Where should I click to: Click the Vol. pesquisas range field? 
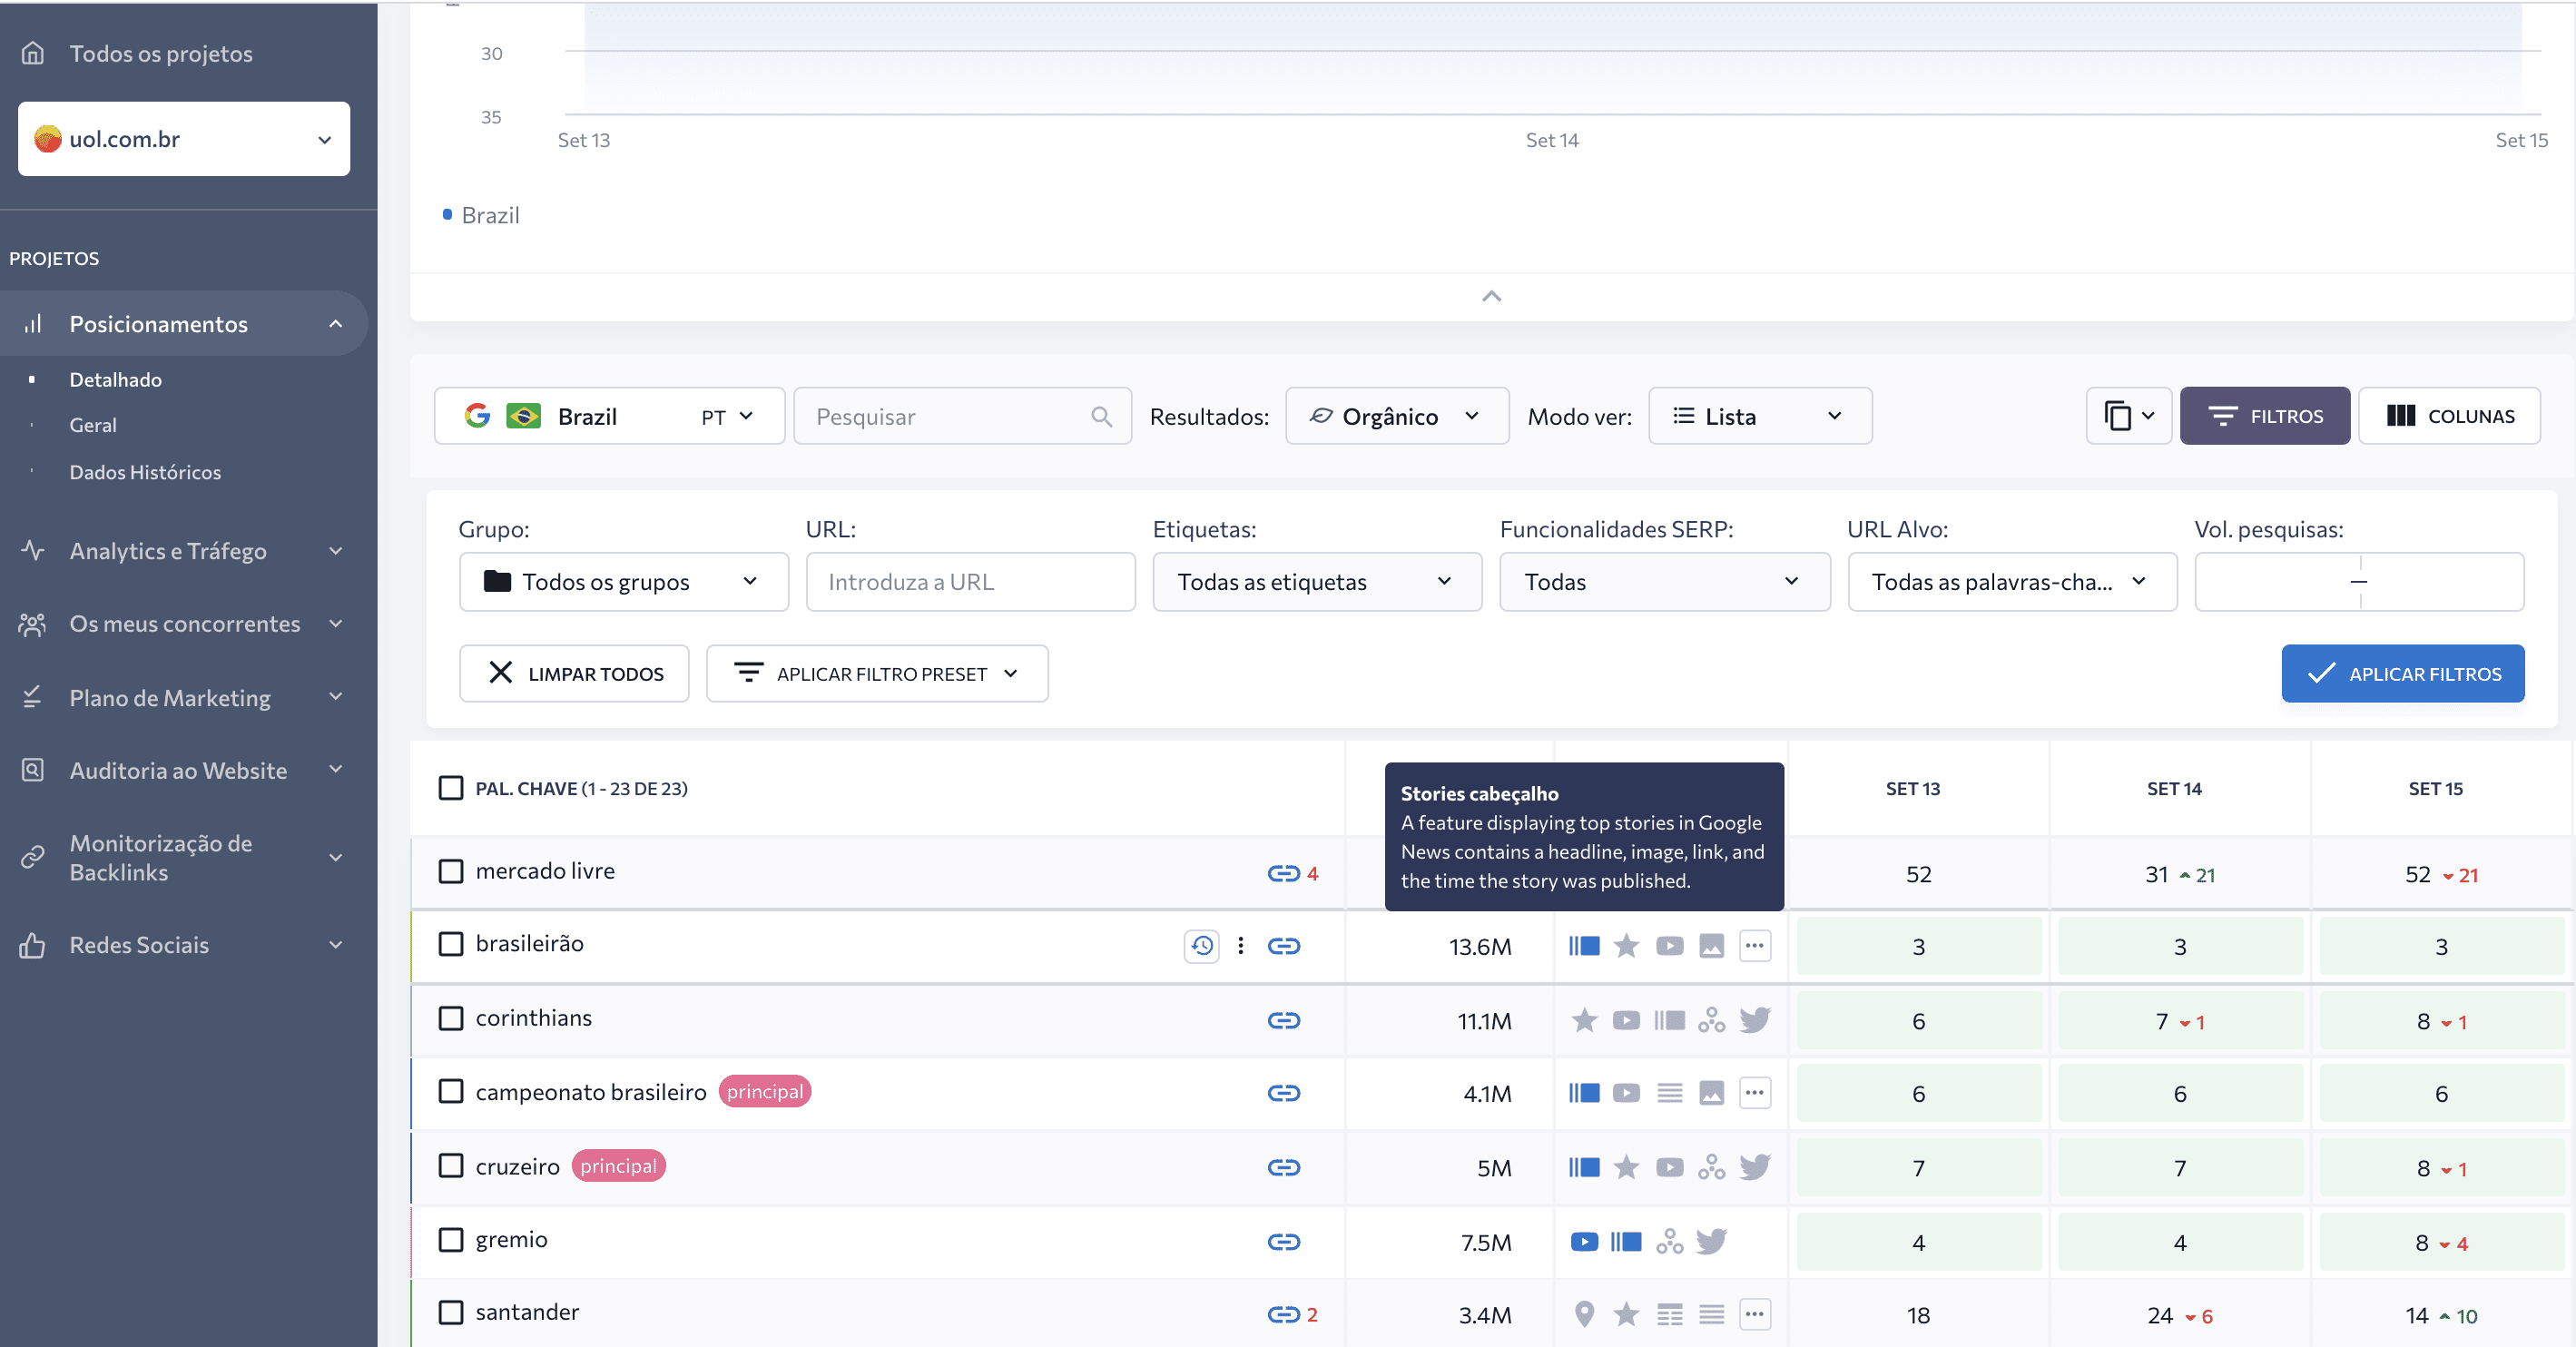tap(2359, 582)
